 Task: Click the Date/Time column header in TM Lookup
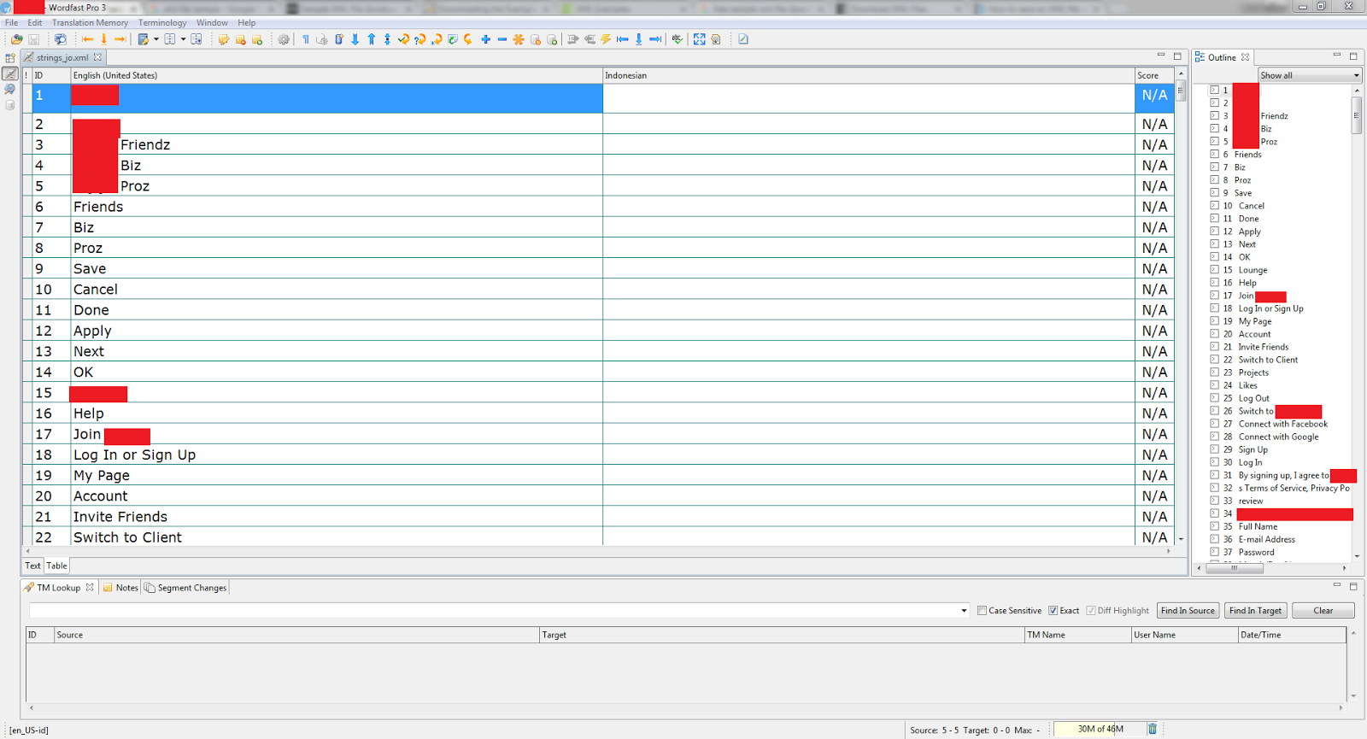coord(1292,635)
